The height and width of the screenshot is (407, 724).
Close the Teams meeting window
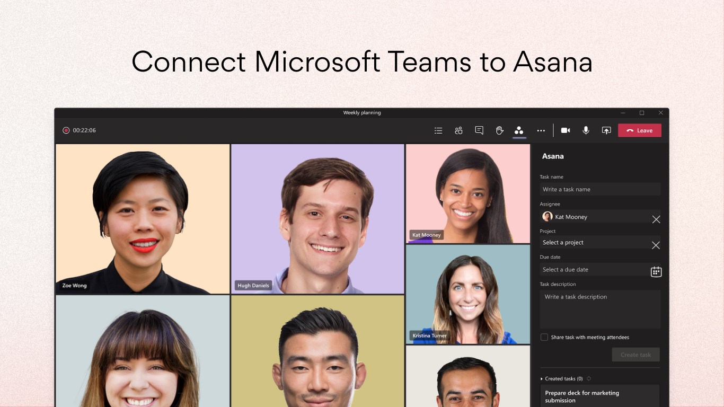(x=660, y=113)
